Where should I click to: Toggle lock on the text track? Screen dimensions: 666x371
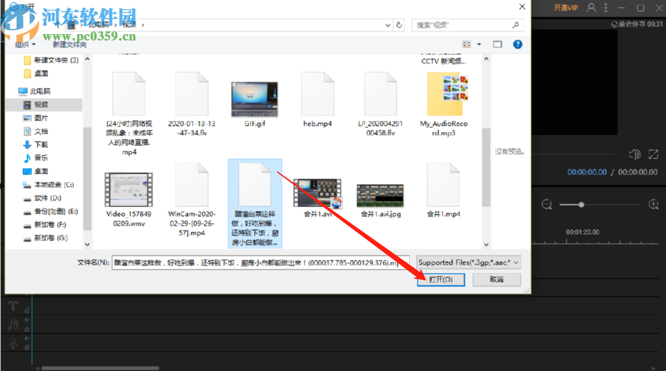(x=27, y=310)
